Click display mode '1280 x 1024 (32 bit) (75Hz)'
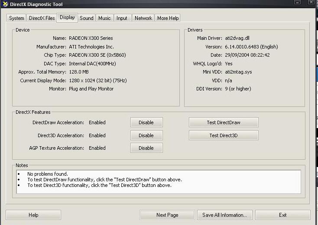The width and height of the screenshot is (318, 225). pos(98,80)
